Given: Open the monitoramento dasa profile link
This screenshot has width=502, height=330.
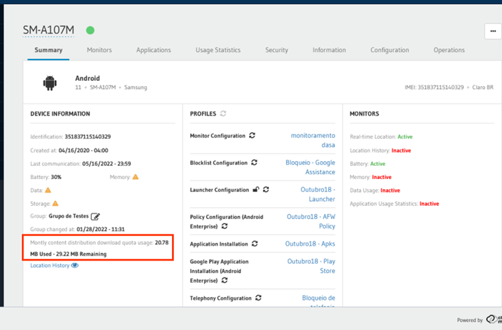Looking at the screenshot, I should click(313, 140).
